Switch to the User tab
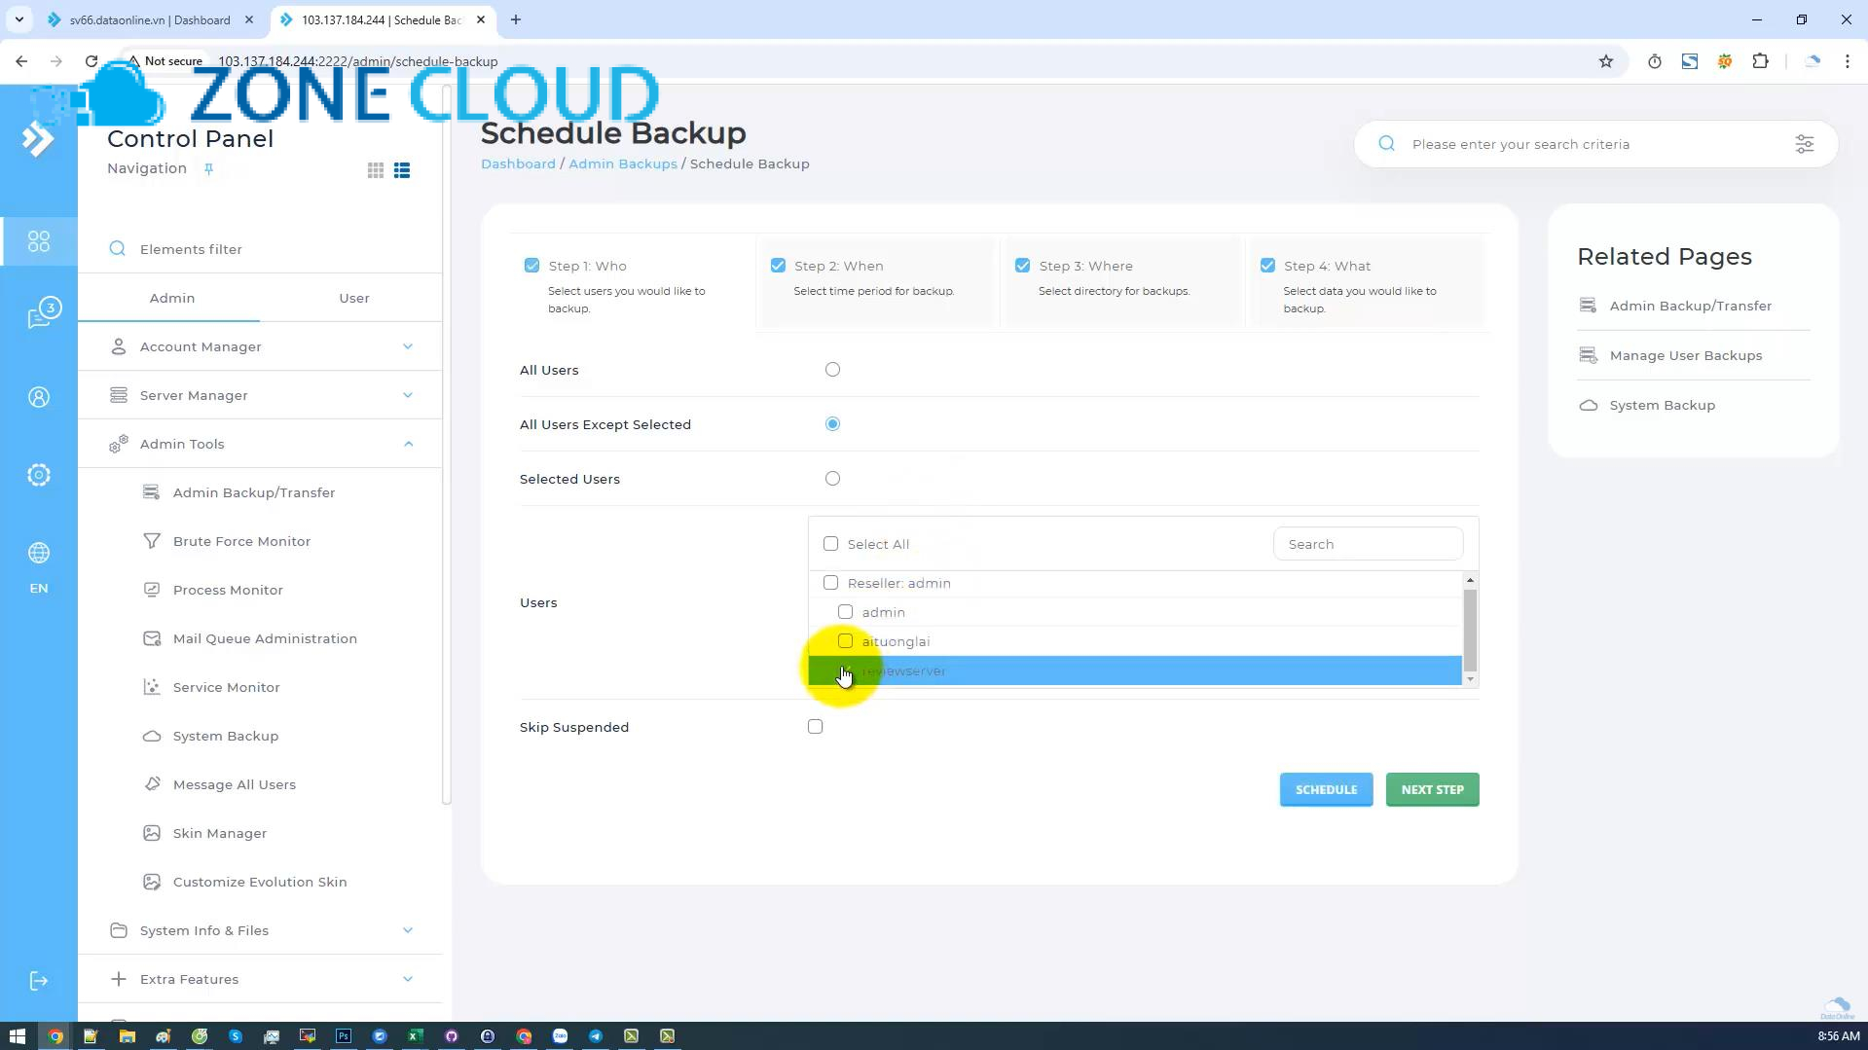Image resolution: width=1868 pixels, height=1050 pixels. coord(353,298)
